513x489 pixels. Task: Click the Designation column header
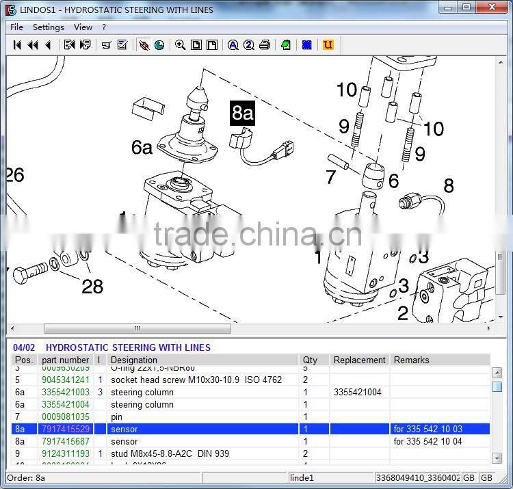tap(203, 360)
